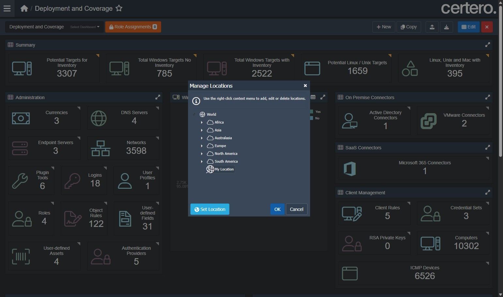Image resolution: width=503 pixels, height=297 pixels.
Task: Open the Select Dashboard dropdown
Action: 85,27
